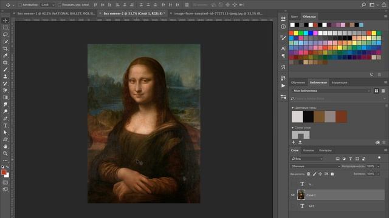This screenshot has width=389, height=218.
Task: Open the Info panel icon
Action: (283, 27)
